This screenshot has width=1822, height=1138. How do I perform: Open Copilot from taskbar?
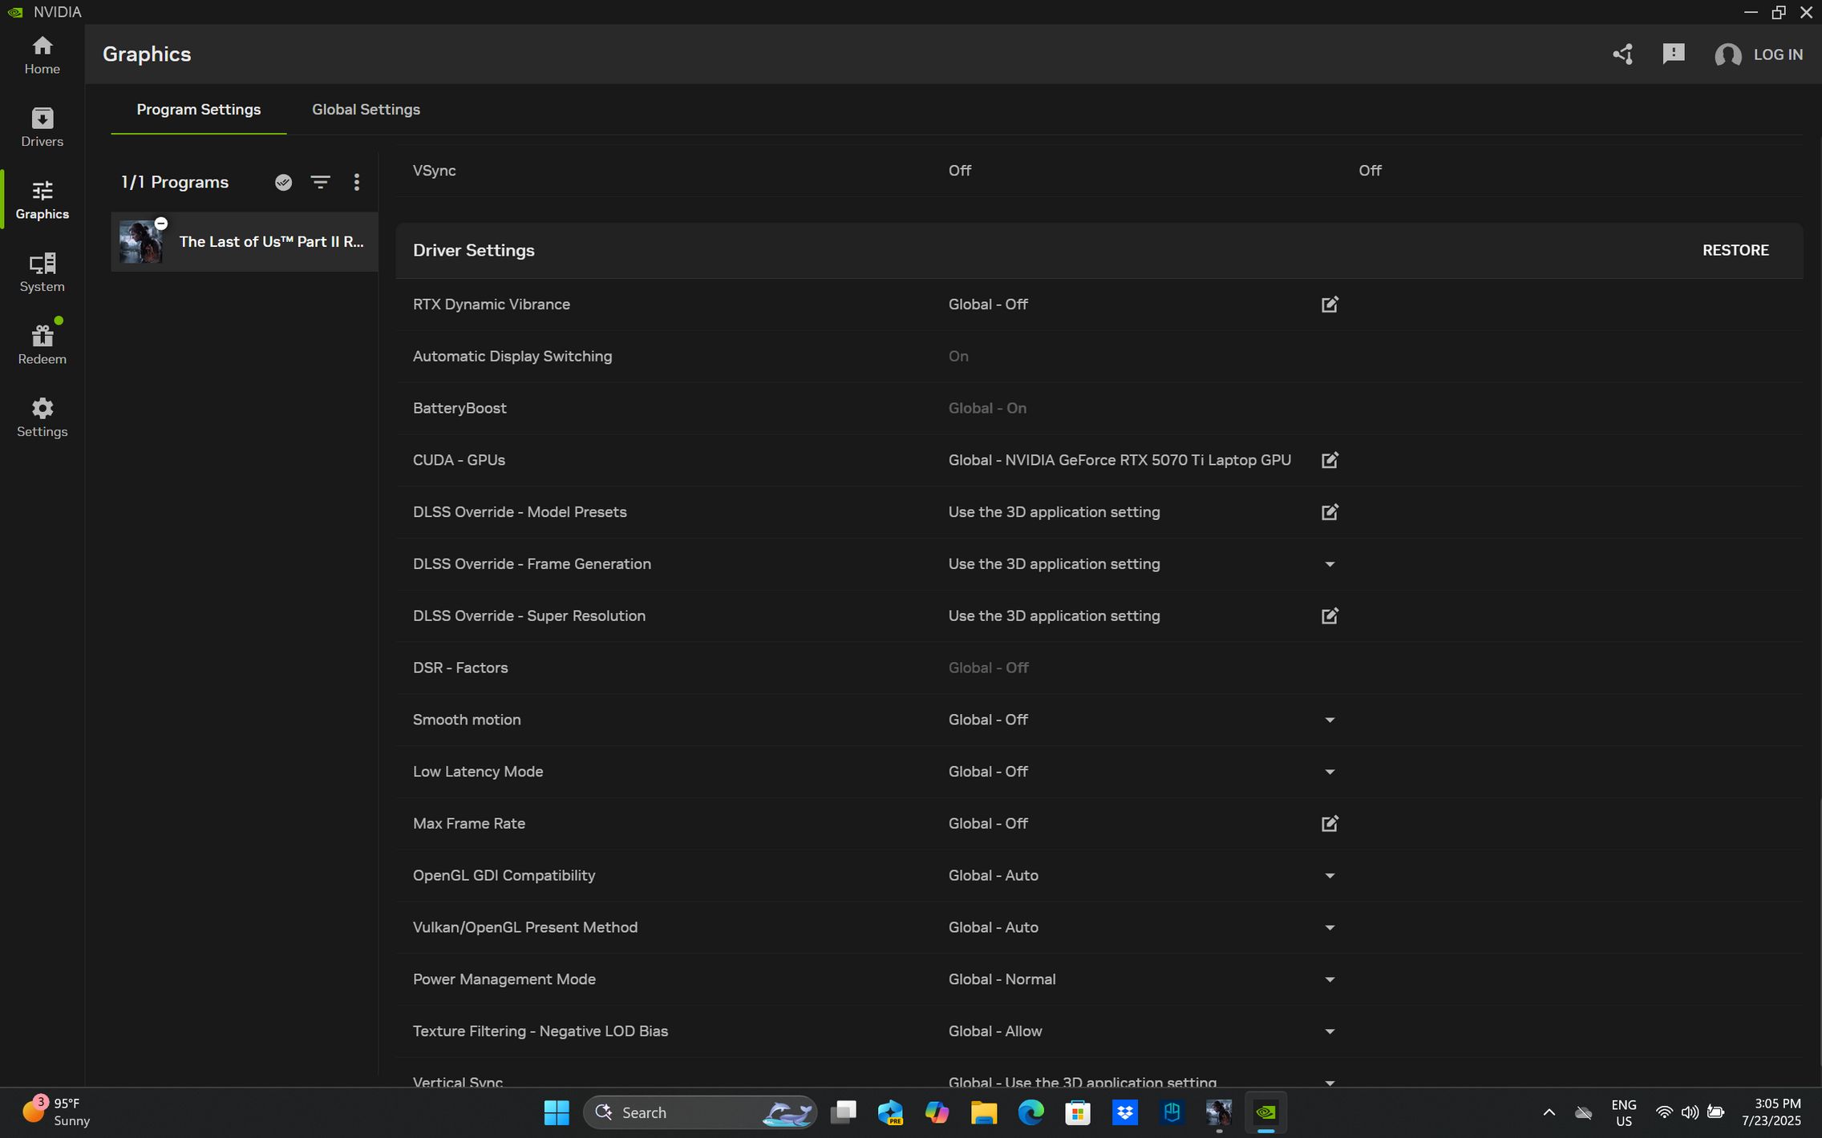(x=937, y=1112)
